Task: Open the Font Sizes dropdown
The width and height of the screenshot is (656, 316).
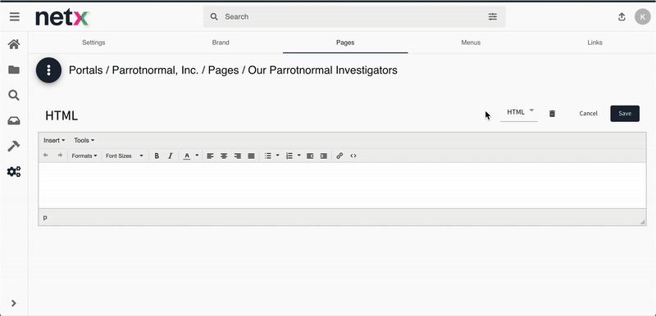Action: point(125,156)
